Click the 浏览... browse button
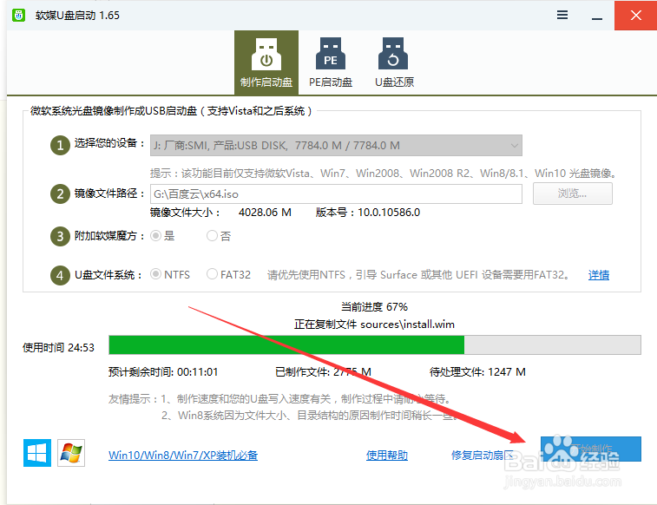This screenshot has width=657, height=505. [x=572, y=193]
